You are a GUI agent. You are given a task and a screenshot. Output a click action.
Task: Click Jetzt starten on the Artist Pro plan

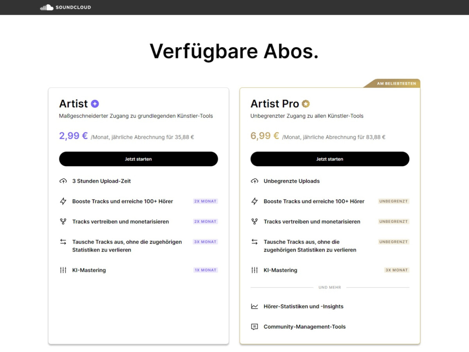coord(330,159)
